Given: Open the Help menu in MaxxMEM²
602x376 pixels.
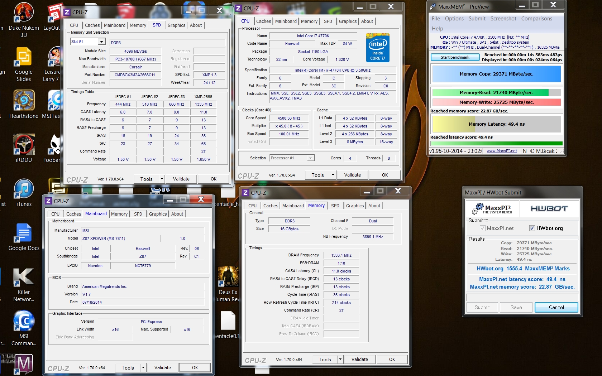Looking at the screenshot, I should pyautogui.click(x=437, y=29).
